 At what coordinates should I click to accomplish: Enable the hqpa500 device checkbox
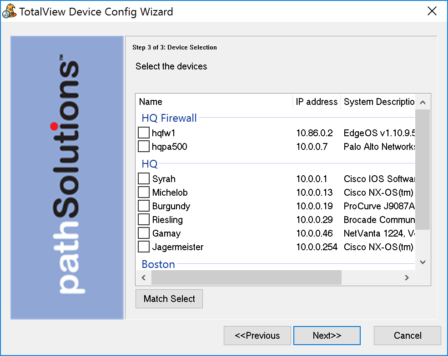pos(144,147)
